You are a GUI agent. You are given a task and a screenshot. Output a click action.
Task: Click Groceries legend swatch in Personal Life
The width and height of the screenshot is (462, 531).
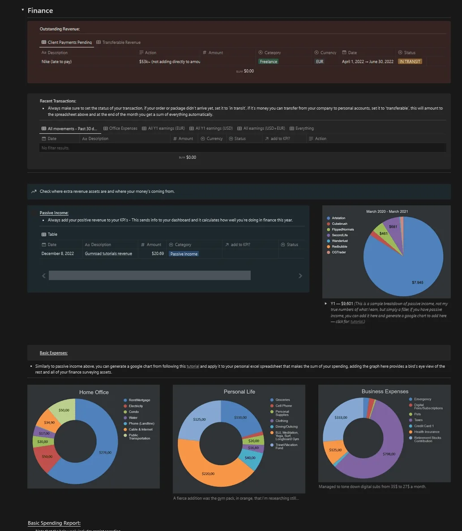pos(272,400)
